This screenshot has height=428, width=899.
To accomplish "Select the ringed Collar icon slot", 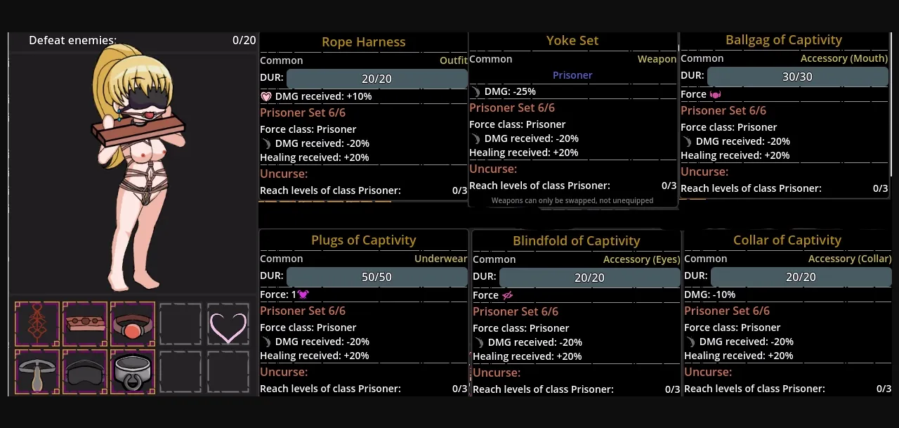I will pyautogui.click(x=132, y=371).
